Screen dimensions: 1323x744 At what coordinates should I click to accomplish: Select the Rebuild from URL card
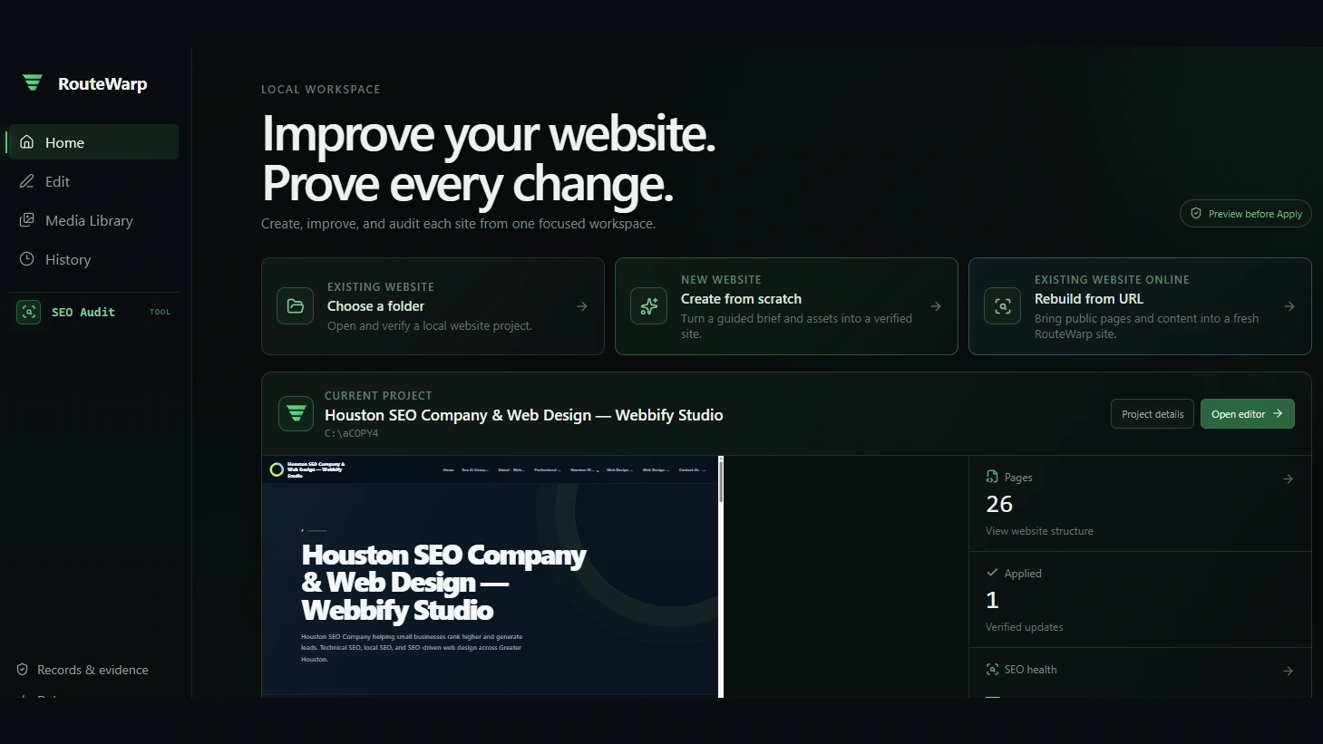click(x=1140, y=306)
